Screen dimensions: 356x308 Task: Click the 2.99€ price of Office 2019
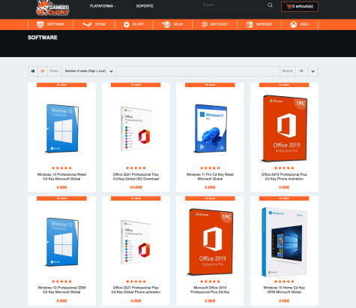[x=284, y=187]
